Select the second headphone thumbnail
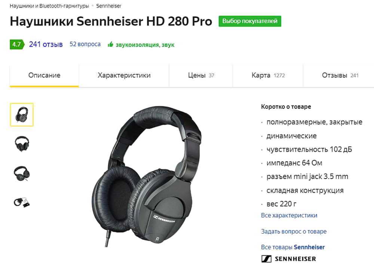The image size is (374, 269). (22, 144)
